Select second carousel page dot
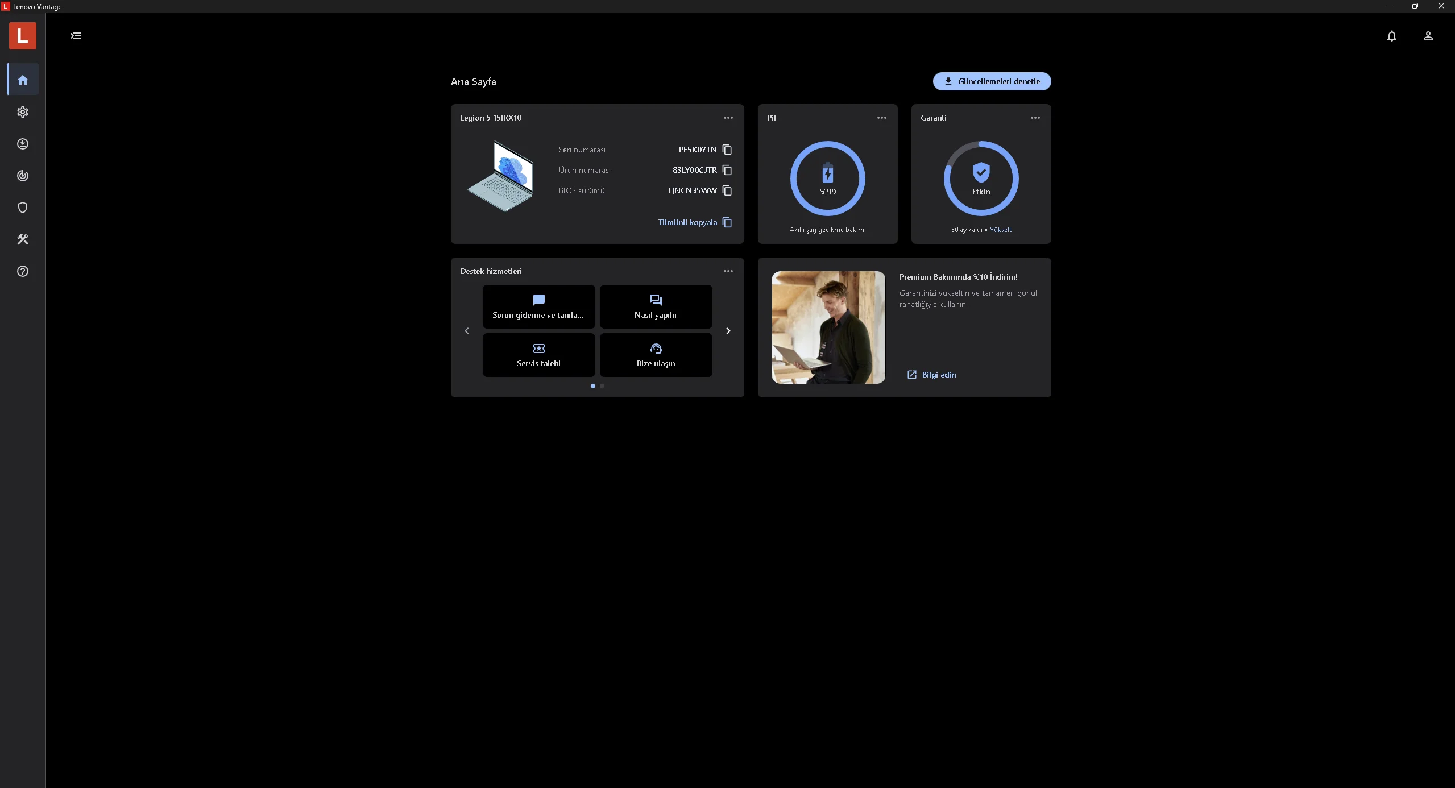The width and height of the screenshot is (1455, 788). click(x=602, y=386)
